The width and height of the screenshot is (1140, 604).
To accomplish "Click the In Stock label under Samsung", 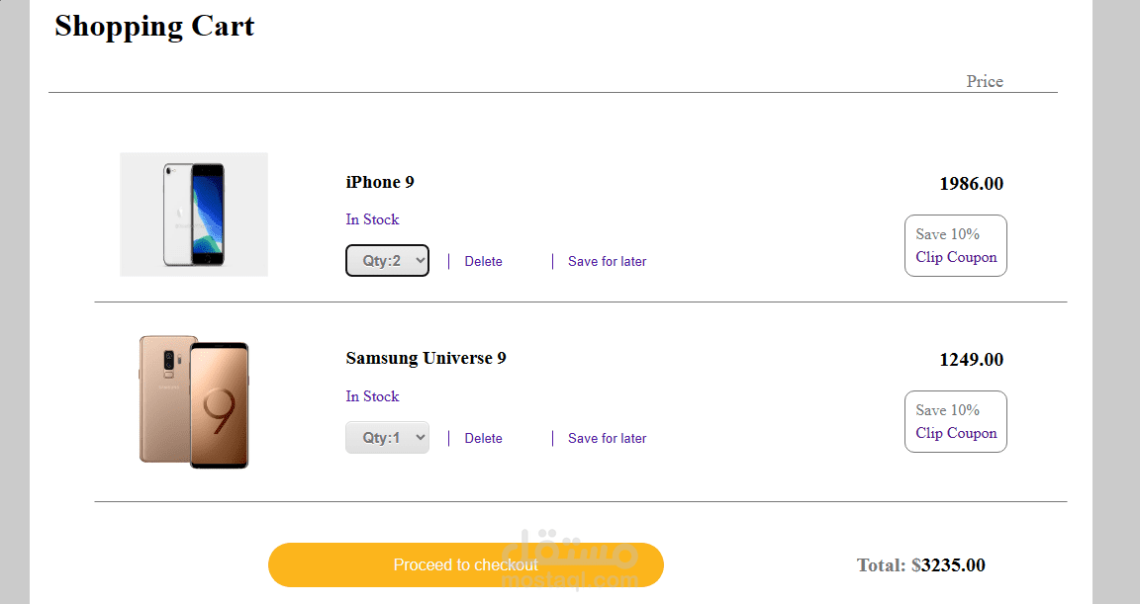I will [372, 396].
